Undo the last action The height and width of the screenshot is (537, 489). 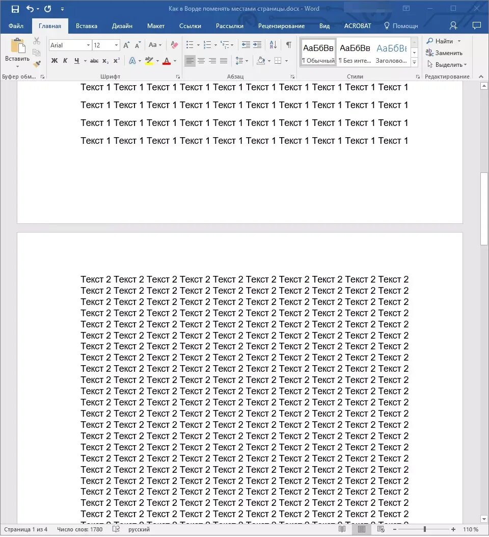30,9
